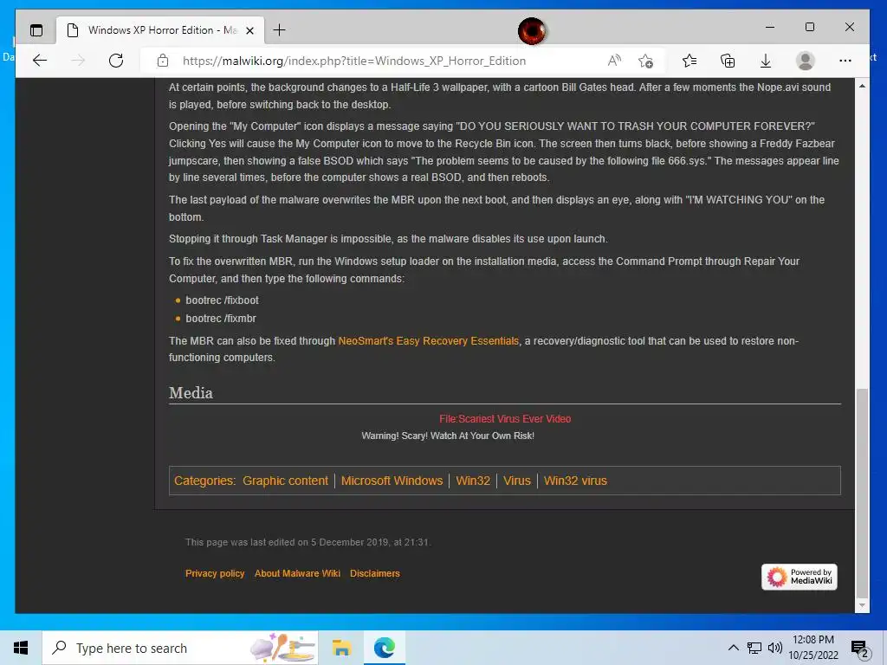The width and height of the screenshot is (887, 665).
Task: Open About Malware Wiki link
Action: pyautogui.click(x=298, y=573)
